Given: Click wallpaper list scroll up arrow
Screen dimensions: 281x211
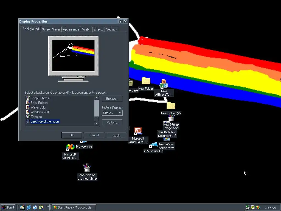Looking at the screenshot, I should tap(96, 98).
